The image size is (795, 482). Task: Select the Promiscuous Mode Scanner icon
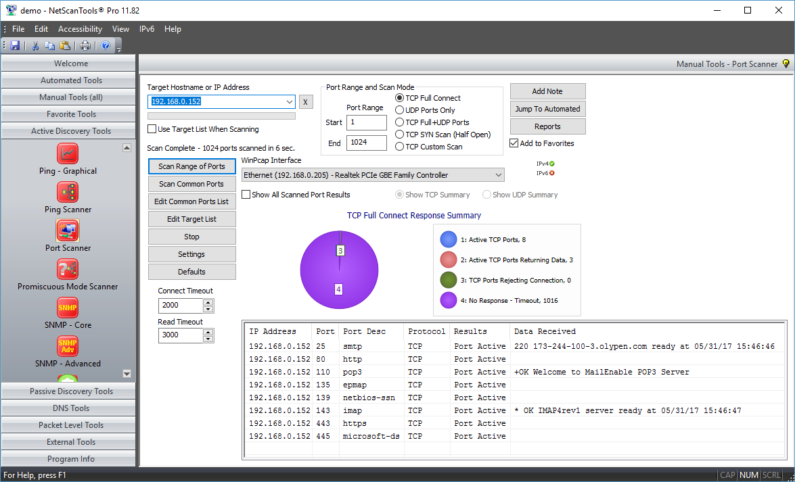pos(68,269)
